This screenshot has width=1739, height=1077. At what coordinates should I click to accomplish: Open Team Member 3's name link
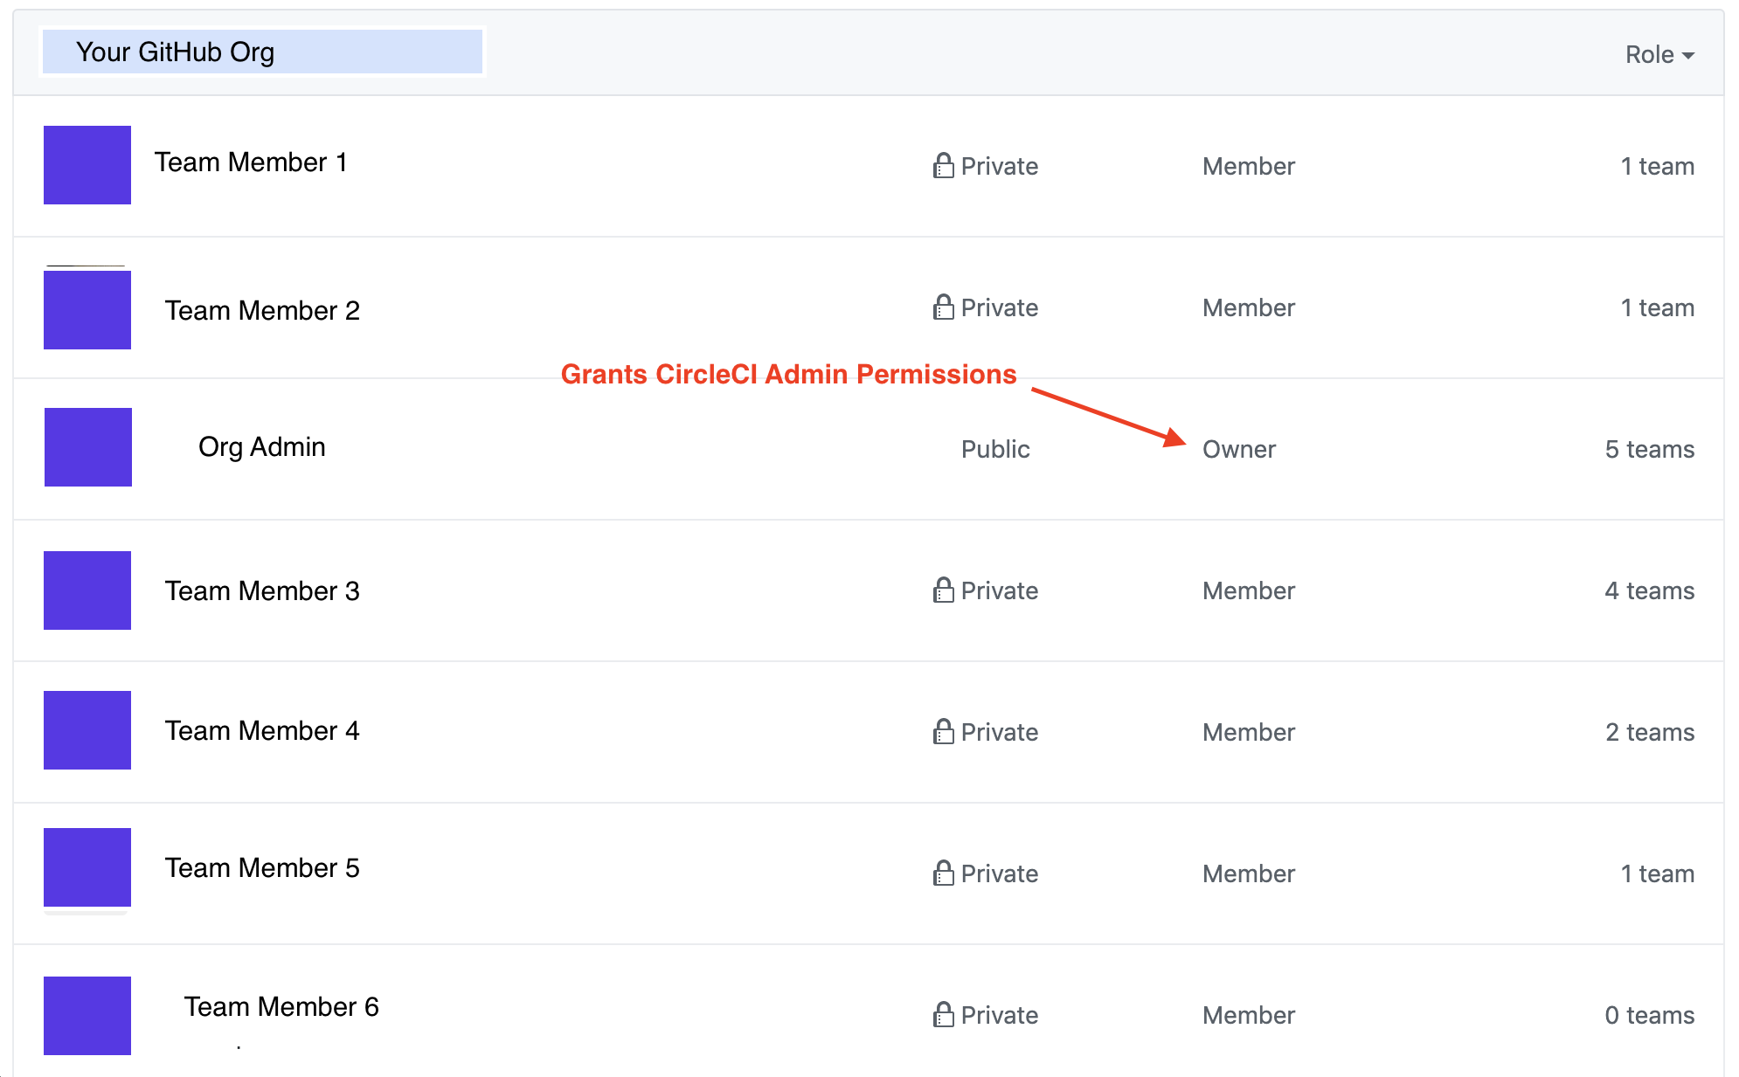coord(262,590)
